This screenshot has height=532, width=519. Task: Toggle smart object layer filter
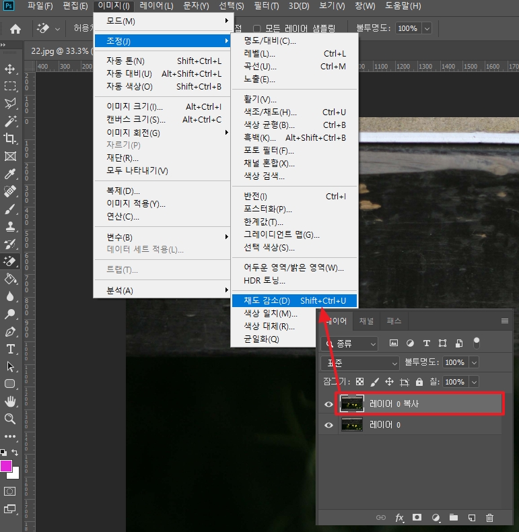(x=459, y=343)
